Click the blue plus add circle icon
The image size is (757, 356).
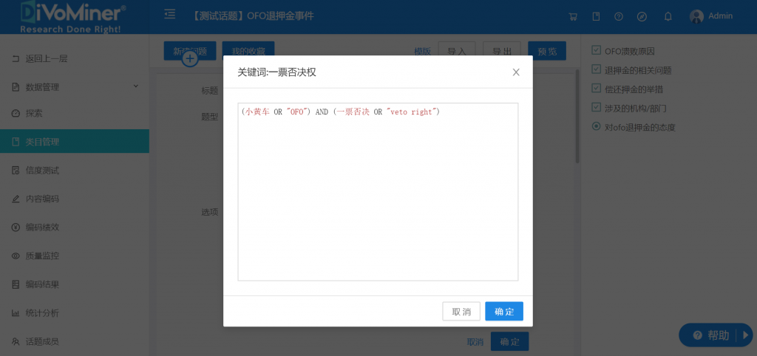[190, 58]
